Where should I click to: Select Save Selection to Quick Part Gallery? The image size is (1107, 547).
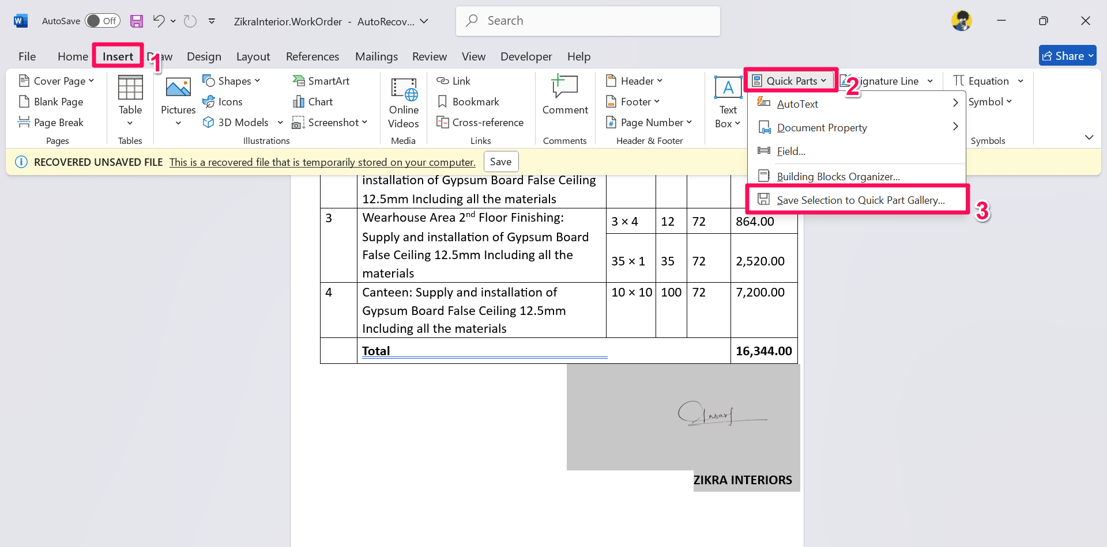pyautogui.click(x=857, y=200)
